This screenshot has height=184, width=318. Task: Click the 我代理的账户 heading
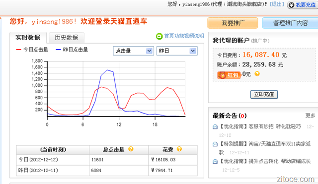231,41
